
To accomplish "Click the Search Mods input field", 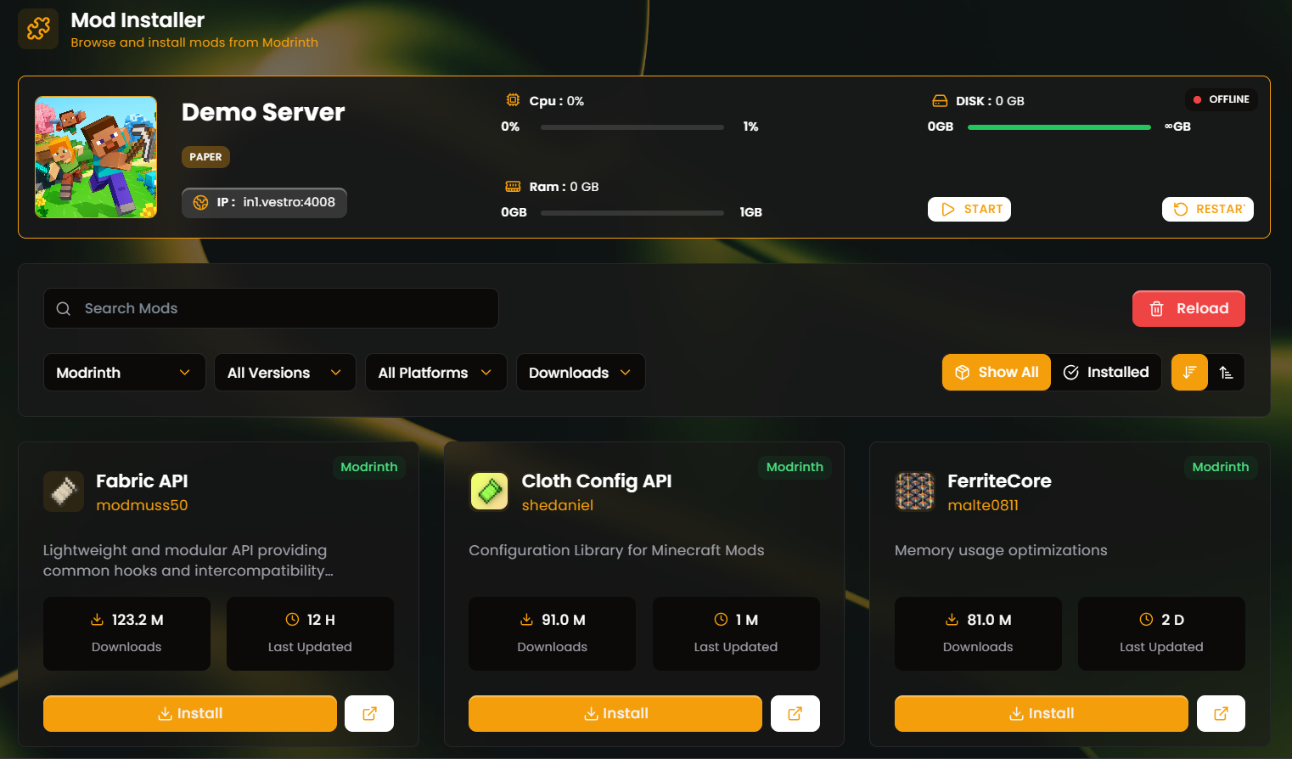I will tap(271, 308).
